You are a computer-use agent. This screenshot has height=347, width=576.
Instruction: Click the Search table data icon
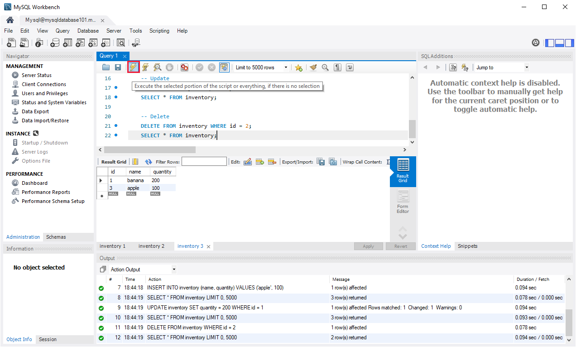click(121, 42)
